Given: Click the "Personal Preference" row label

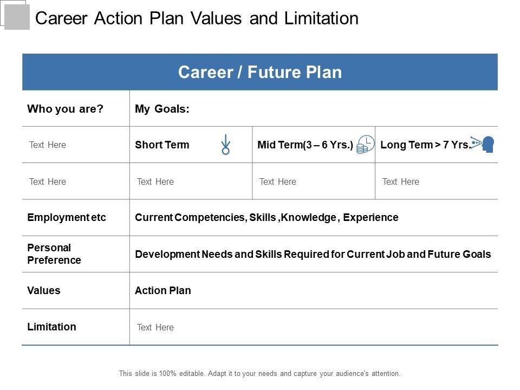Looking at the screenshot, I should click(54, 253).
